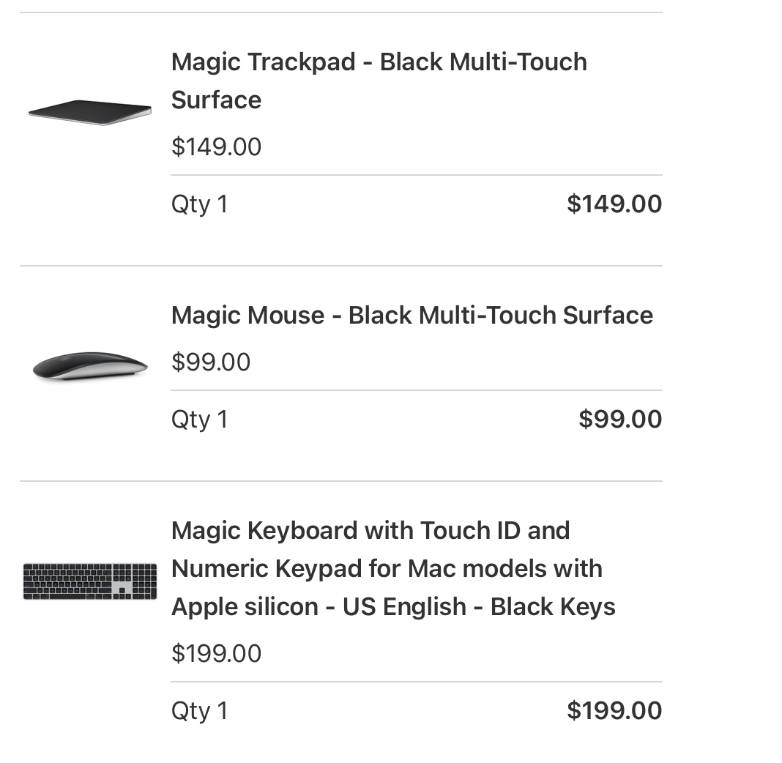This screenshot has height=763, width=782.
Task: Click the divider line above Magic Trackpad row
Action: point(341,12)
